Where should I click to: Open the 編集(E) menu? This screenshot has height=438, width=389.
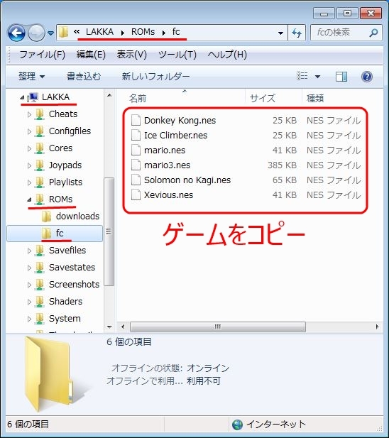[91, 55]
